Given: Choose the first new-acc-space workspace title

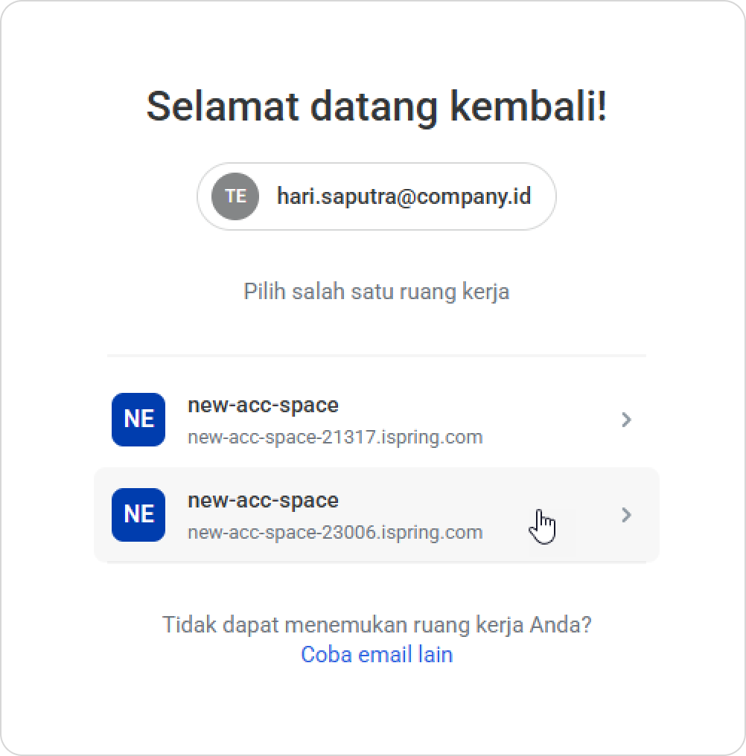Looking at the screenshot, I should [263, 405].
